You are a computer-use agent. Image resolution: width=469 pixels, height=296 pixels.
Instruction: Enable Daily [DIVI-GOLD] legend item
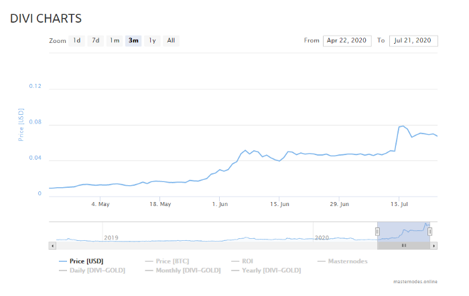(x=92, y=270)
